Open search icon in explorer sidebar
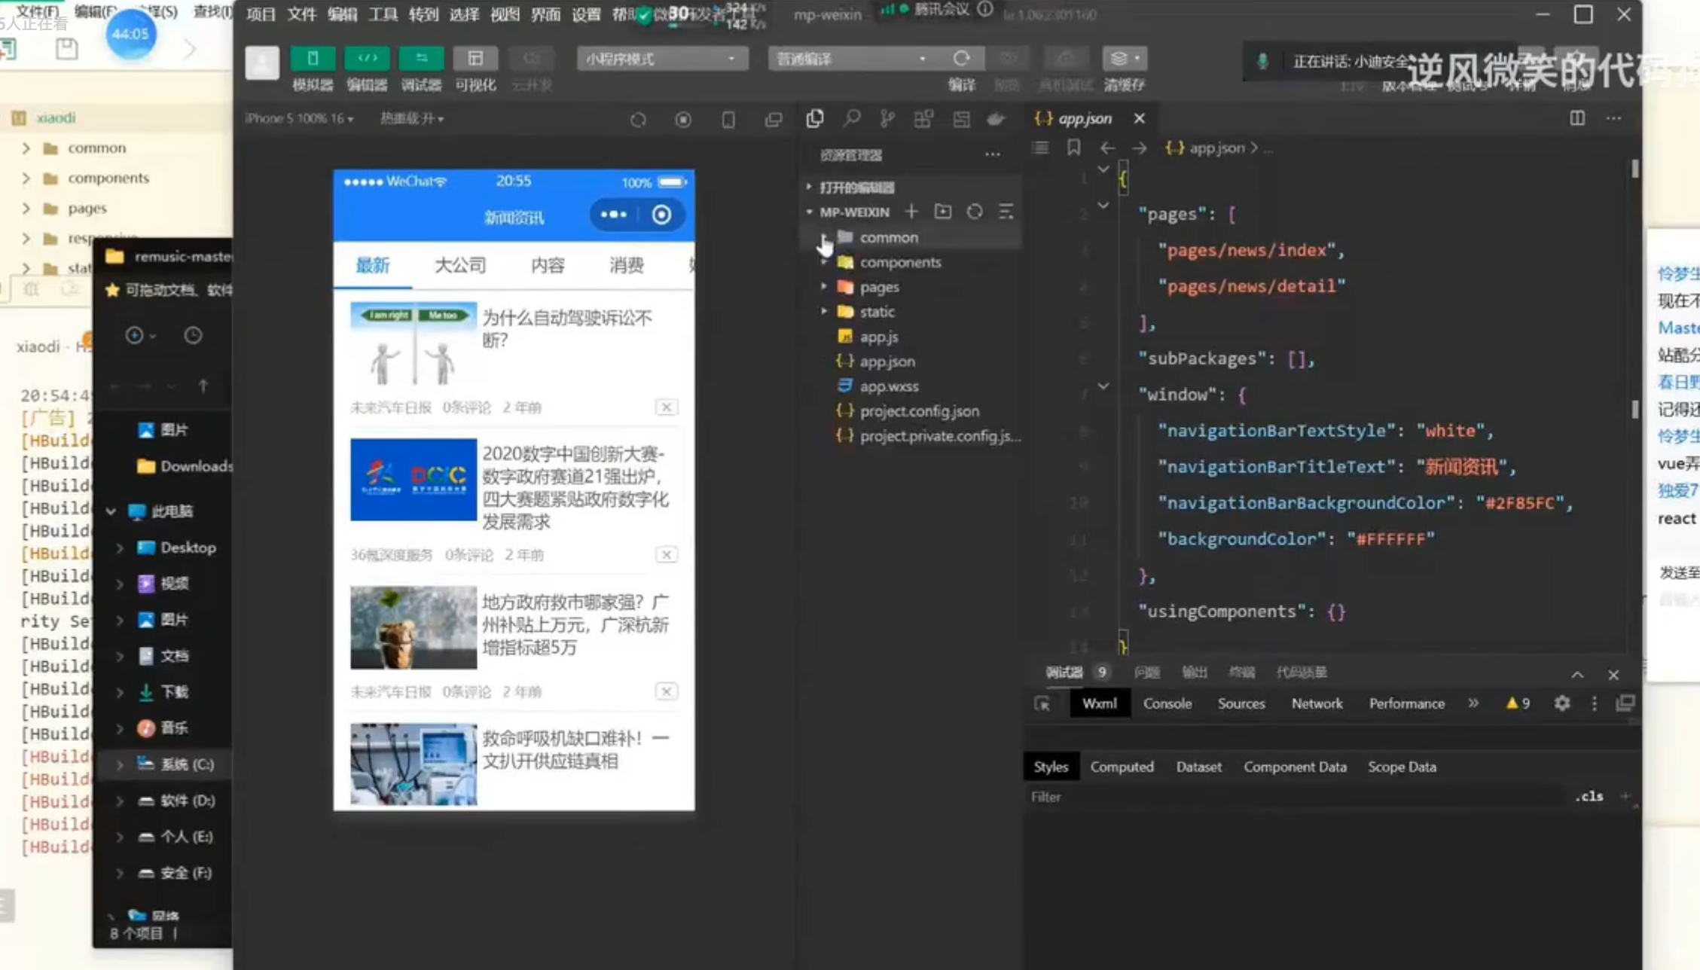Image resolution: width=1700 pixels, height=970 pixels. (852, 118)
